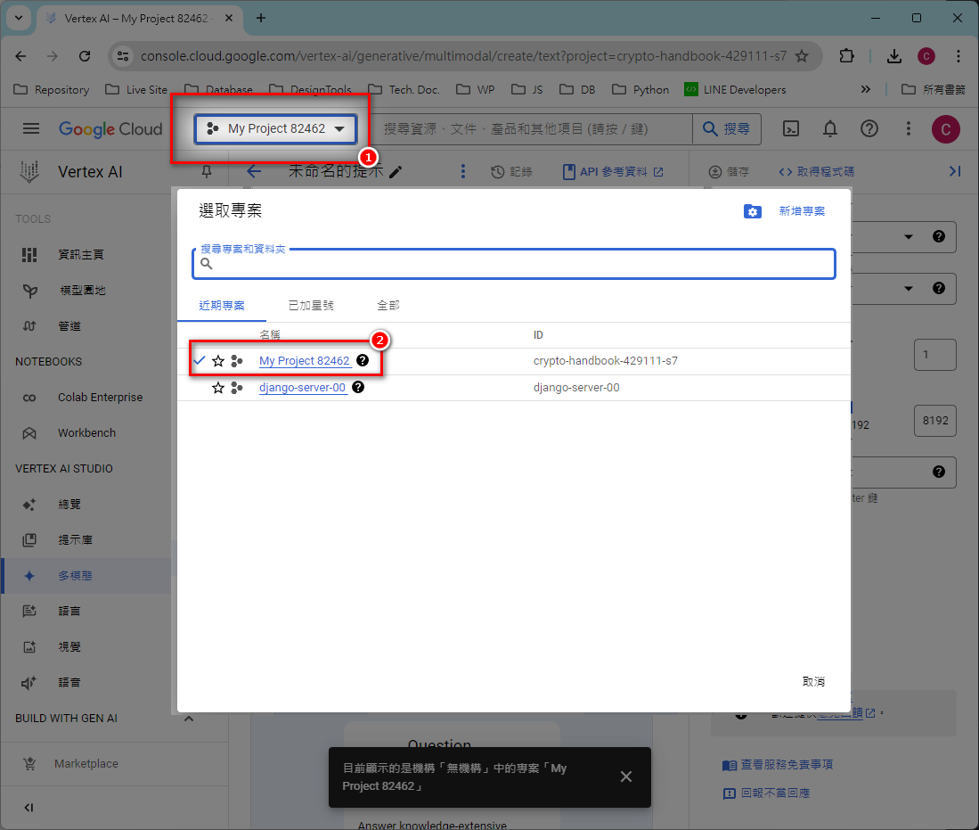This screenshot has width=979, height=830.
Task: Select the My Project 82462 project link
Action: (305, 361)
